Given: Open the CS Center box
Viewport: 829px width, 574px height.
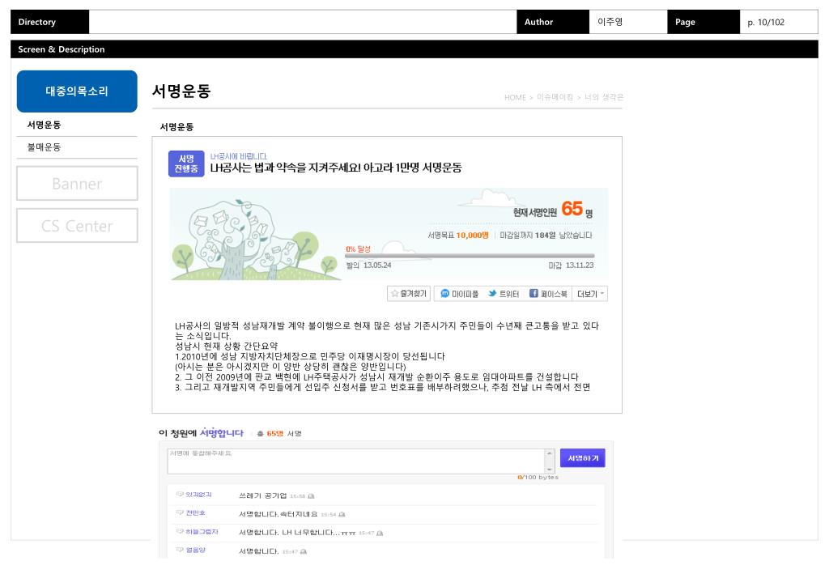Looking at the screenshot, I should pos(77,226).
